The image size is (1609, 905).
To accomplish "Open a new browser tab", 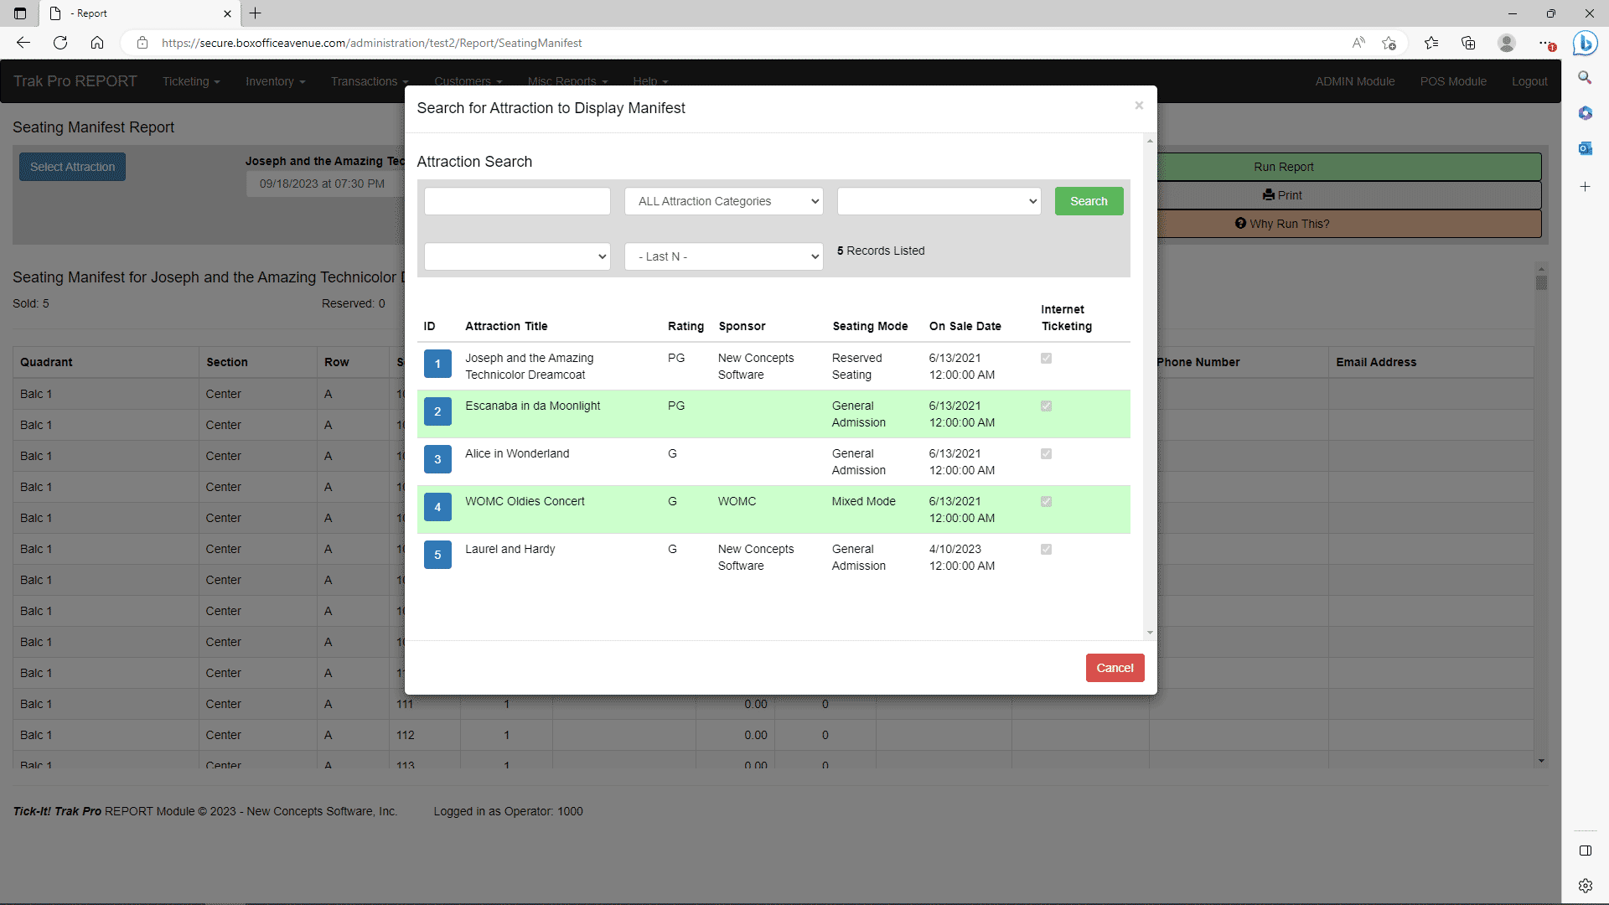I will (256, 13).
